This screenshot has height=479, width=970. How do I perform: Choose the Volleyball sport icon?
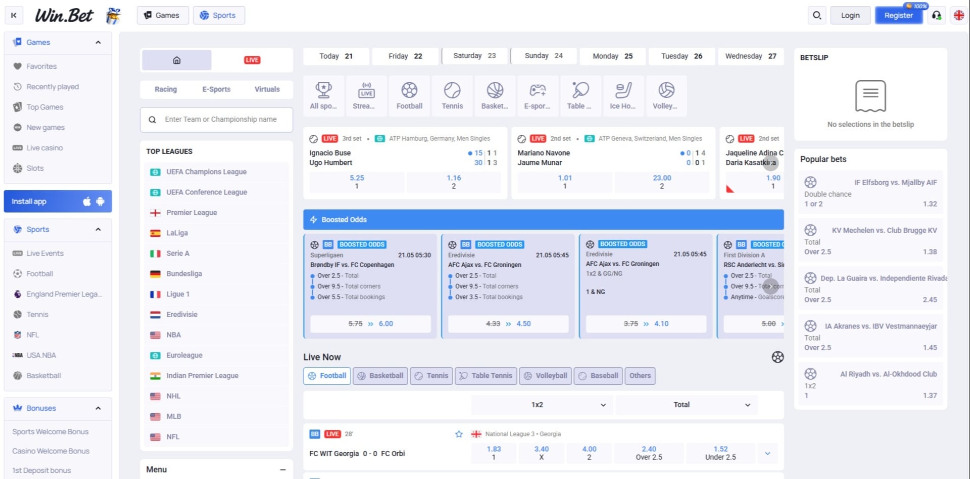[666, 96]
